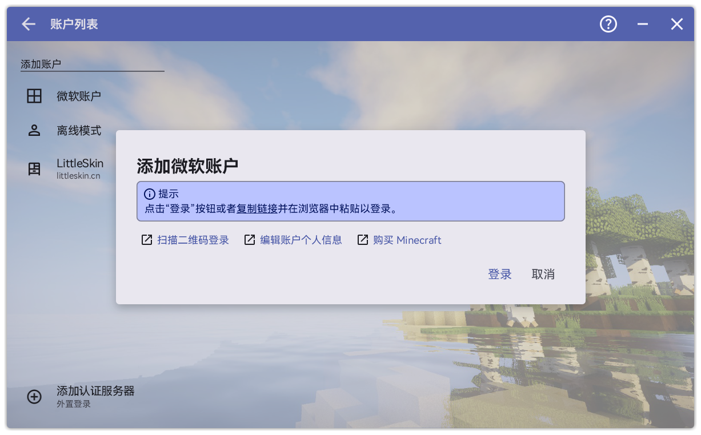Close the launcher window
701x435 pixels.
(x=677, y=24)
